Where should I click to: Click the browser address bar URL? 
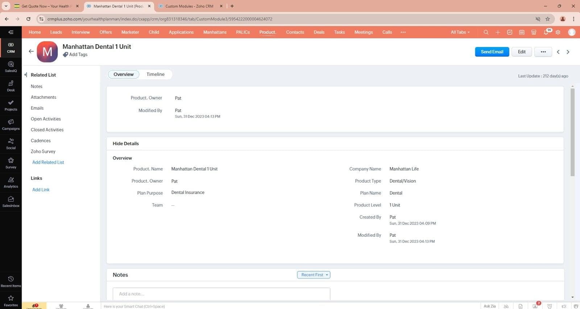pyautogui.click(x=159, y=19)
